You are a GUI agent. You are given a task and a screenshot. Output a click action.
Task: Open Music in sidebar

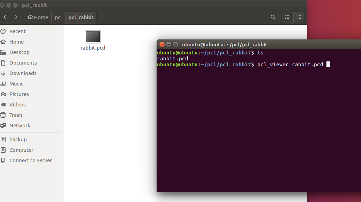pyautogui.click(x=31, y=84)
